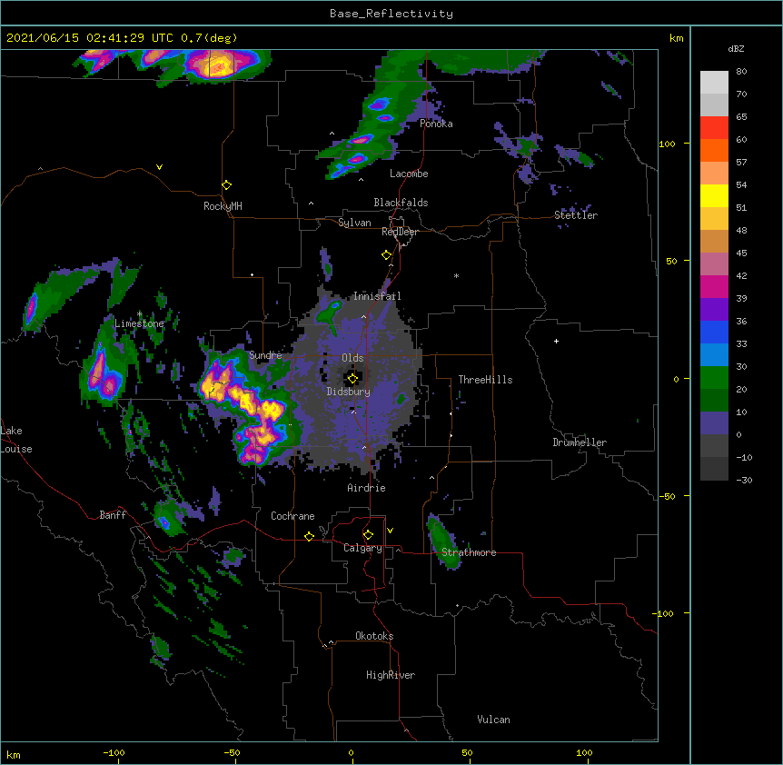
Task: Click the ThreeHills label
Action: pos(485,380)
